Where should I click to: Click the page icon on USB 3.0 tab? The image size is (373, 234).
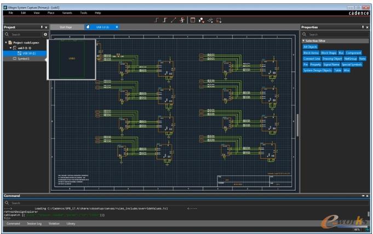coord(88,27)
